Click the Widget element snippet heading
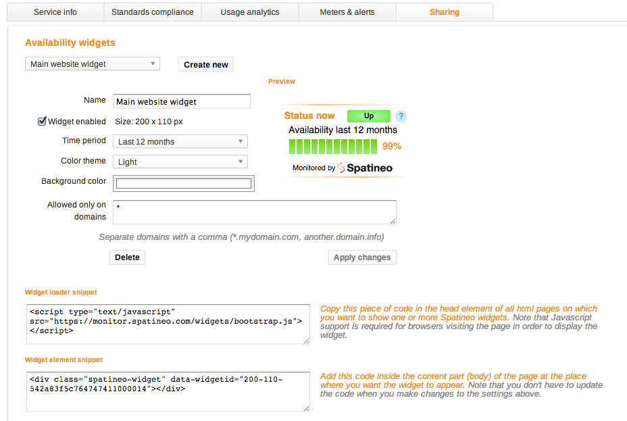 64,360
